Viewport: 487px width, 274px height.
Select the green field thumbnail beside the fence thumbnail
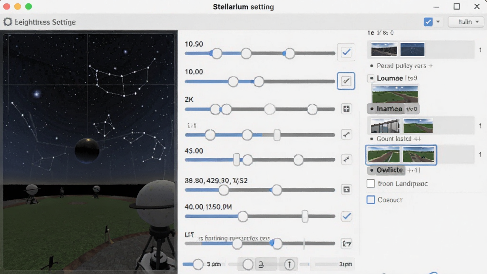pos(418,126)
